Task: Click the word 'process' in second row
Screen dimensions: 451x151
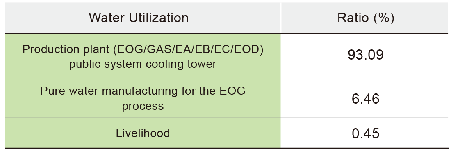Action: point(143,106)
